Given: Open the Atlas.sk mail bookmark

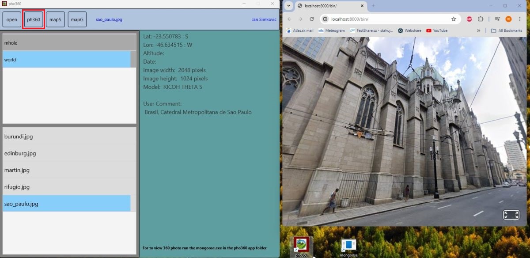Looking at the screenshot, I should [x=300, y=30].
